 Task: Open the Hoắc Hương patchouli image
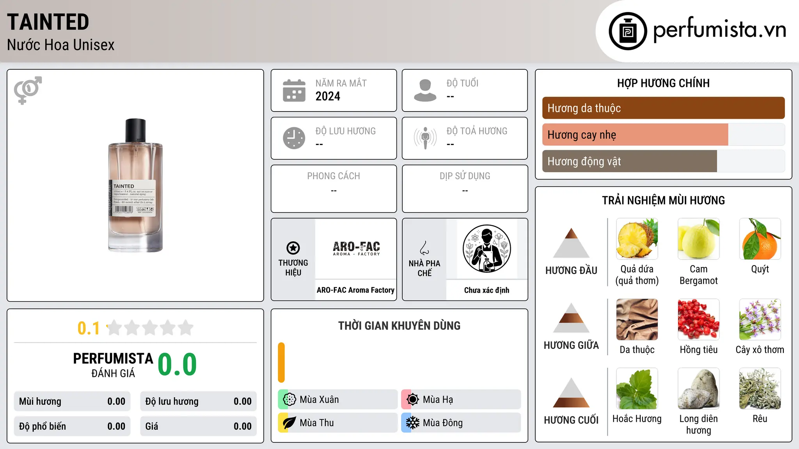(x=637, y=389)
